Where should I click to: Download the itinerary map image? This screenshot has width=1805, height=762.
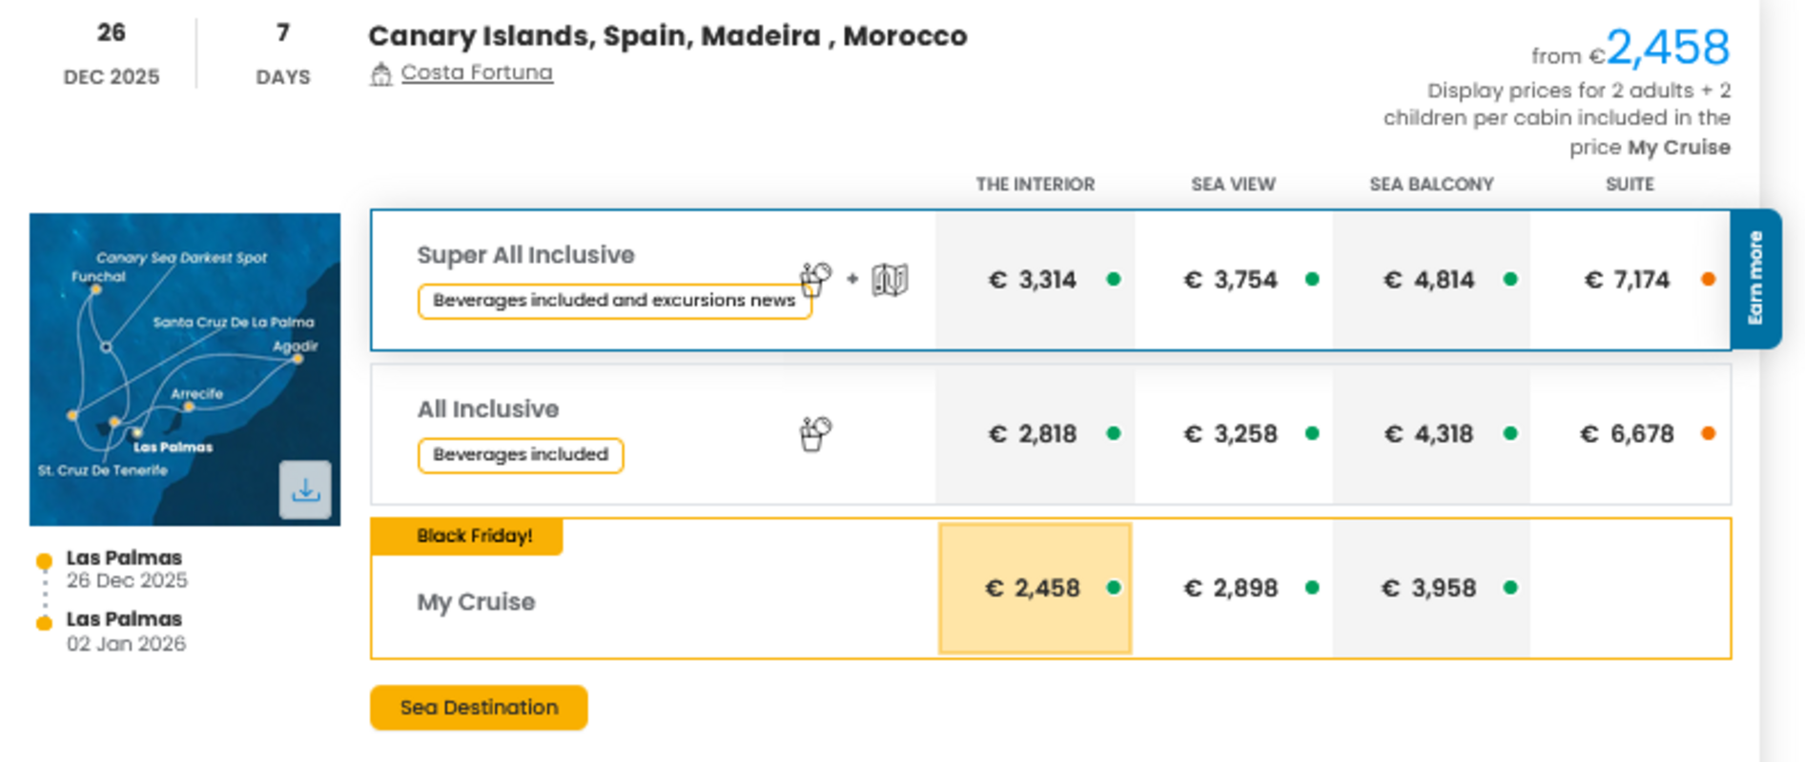click(305, 490)
